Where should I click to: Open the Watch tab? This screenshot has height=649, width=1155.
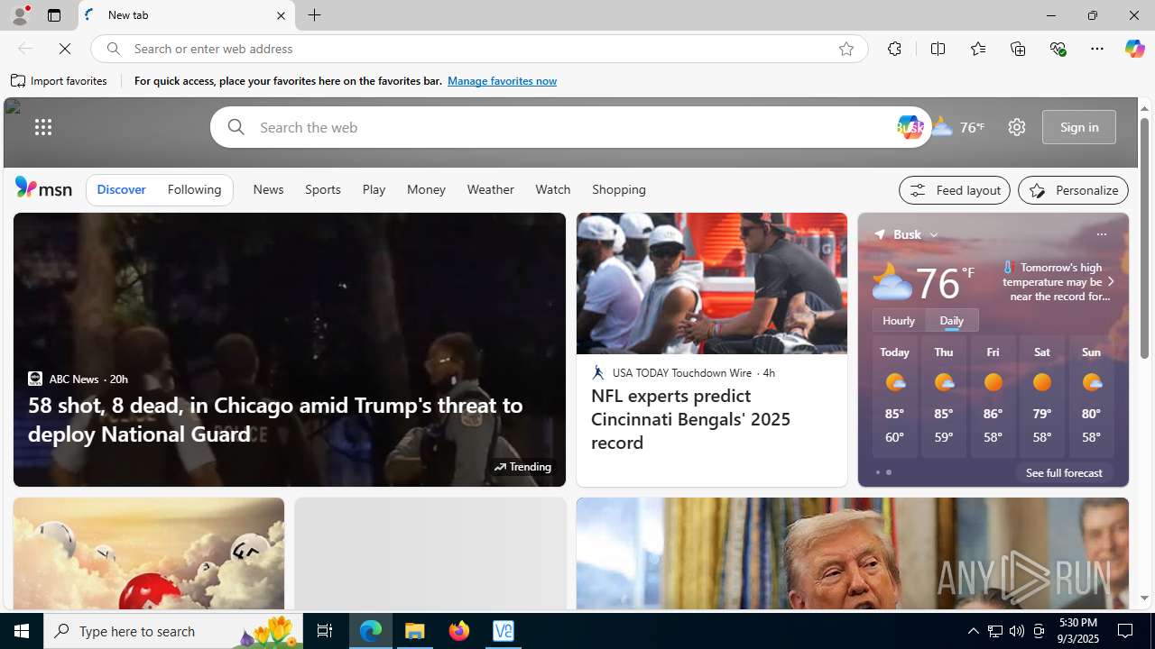553,189
